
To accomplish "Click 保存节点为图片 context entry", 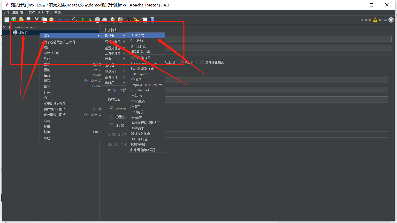I will click(70, 109).
